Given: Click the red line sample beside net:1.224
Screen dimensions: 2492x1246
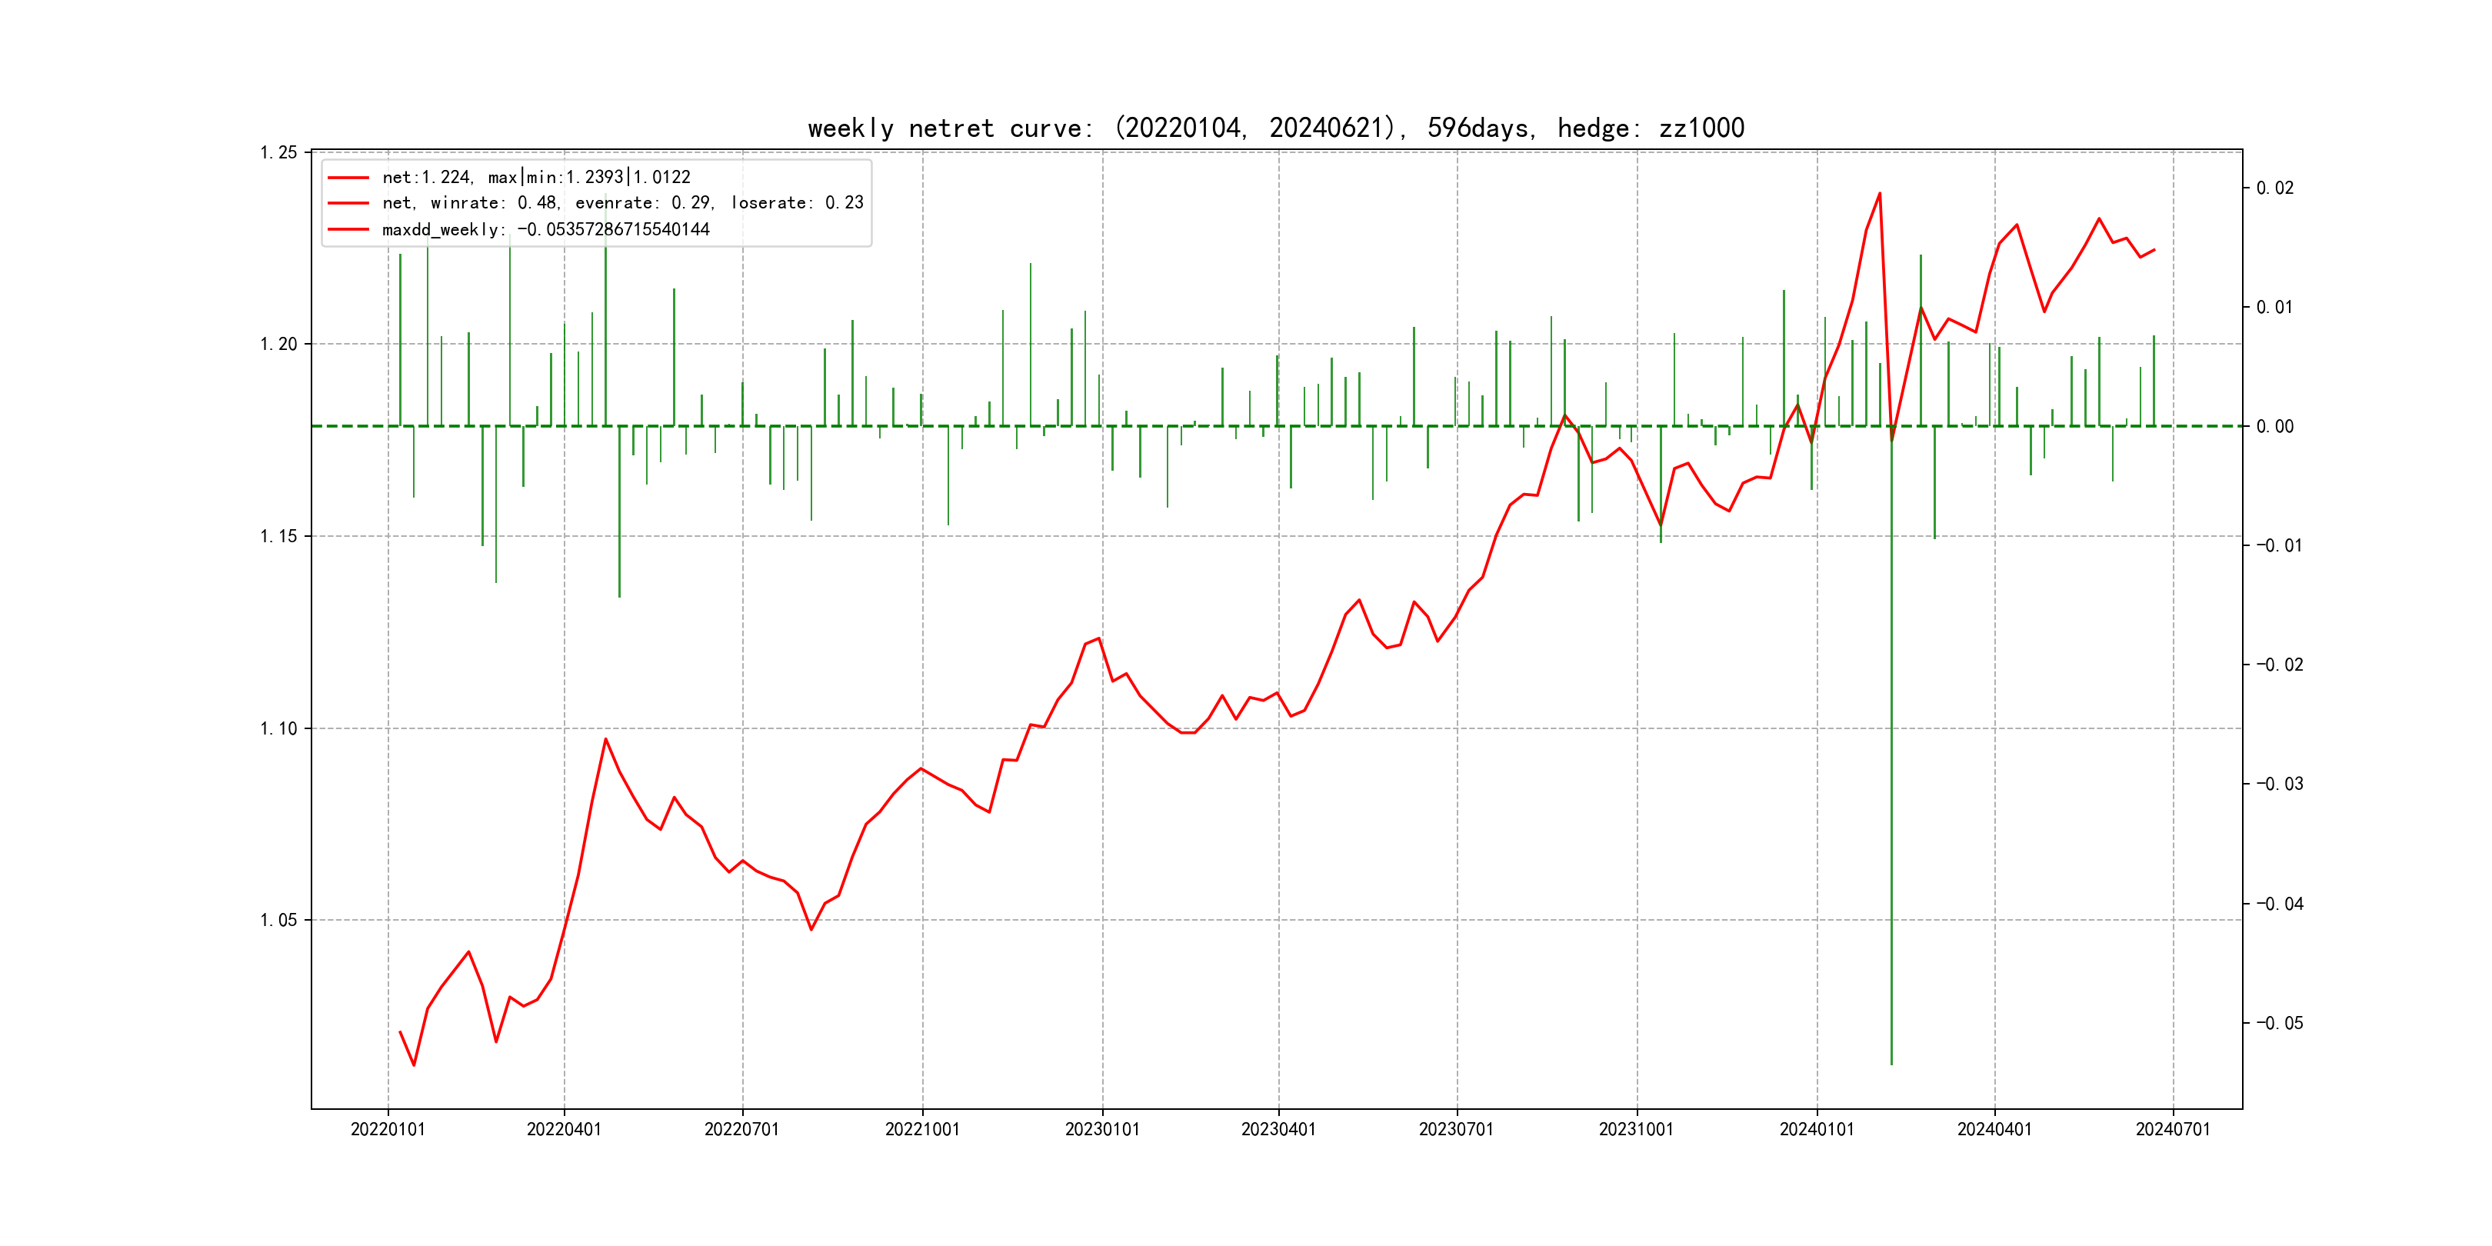Looking at the screenshot, I should pos(348,178).
